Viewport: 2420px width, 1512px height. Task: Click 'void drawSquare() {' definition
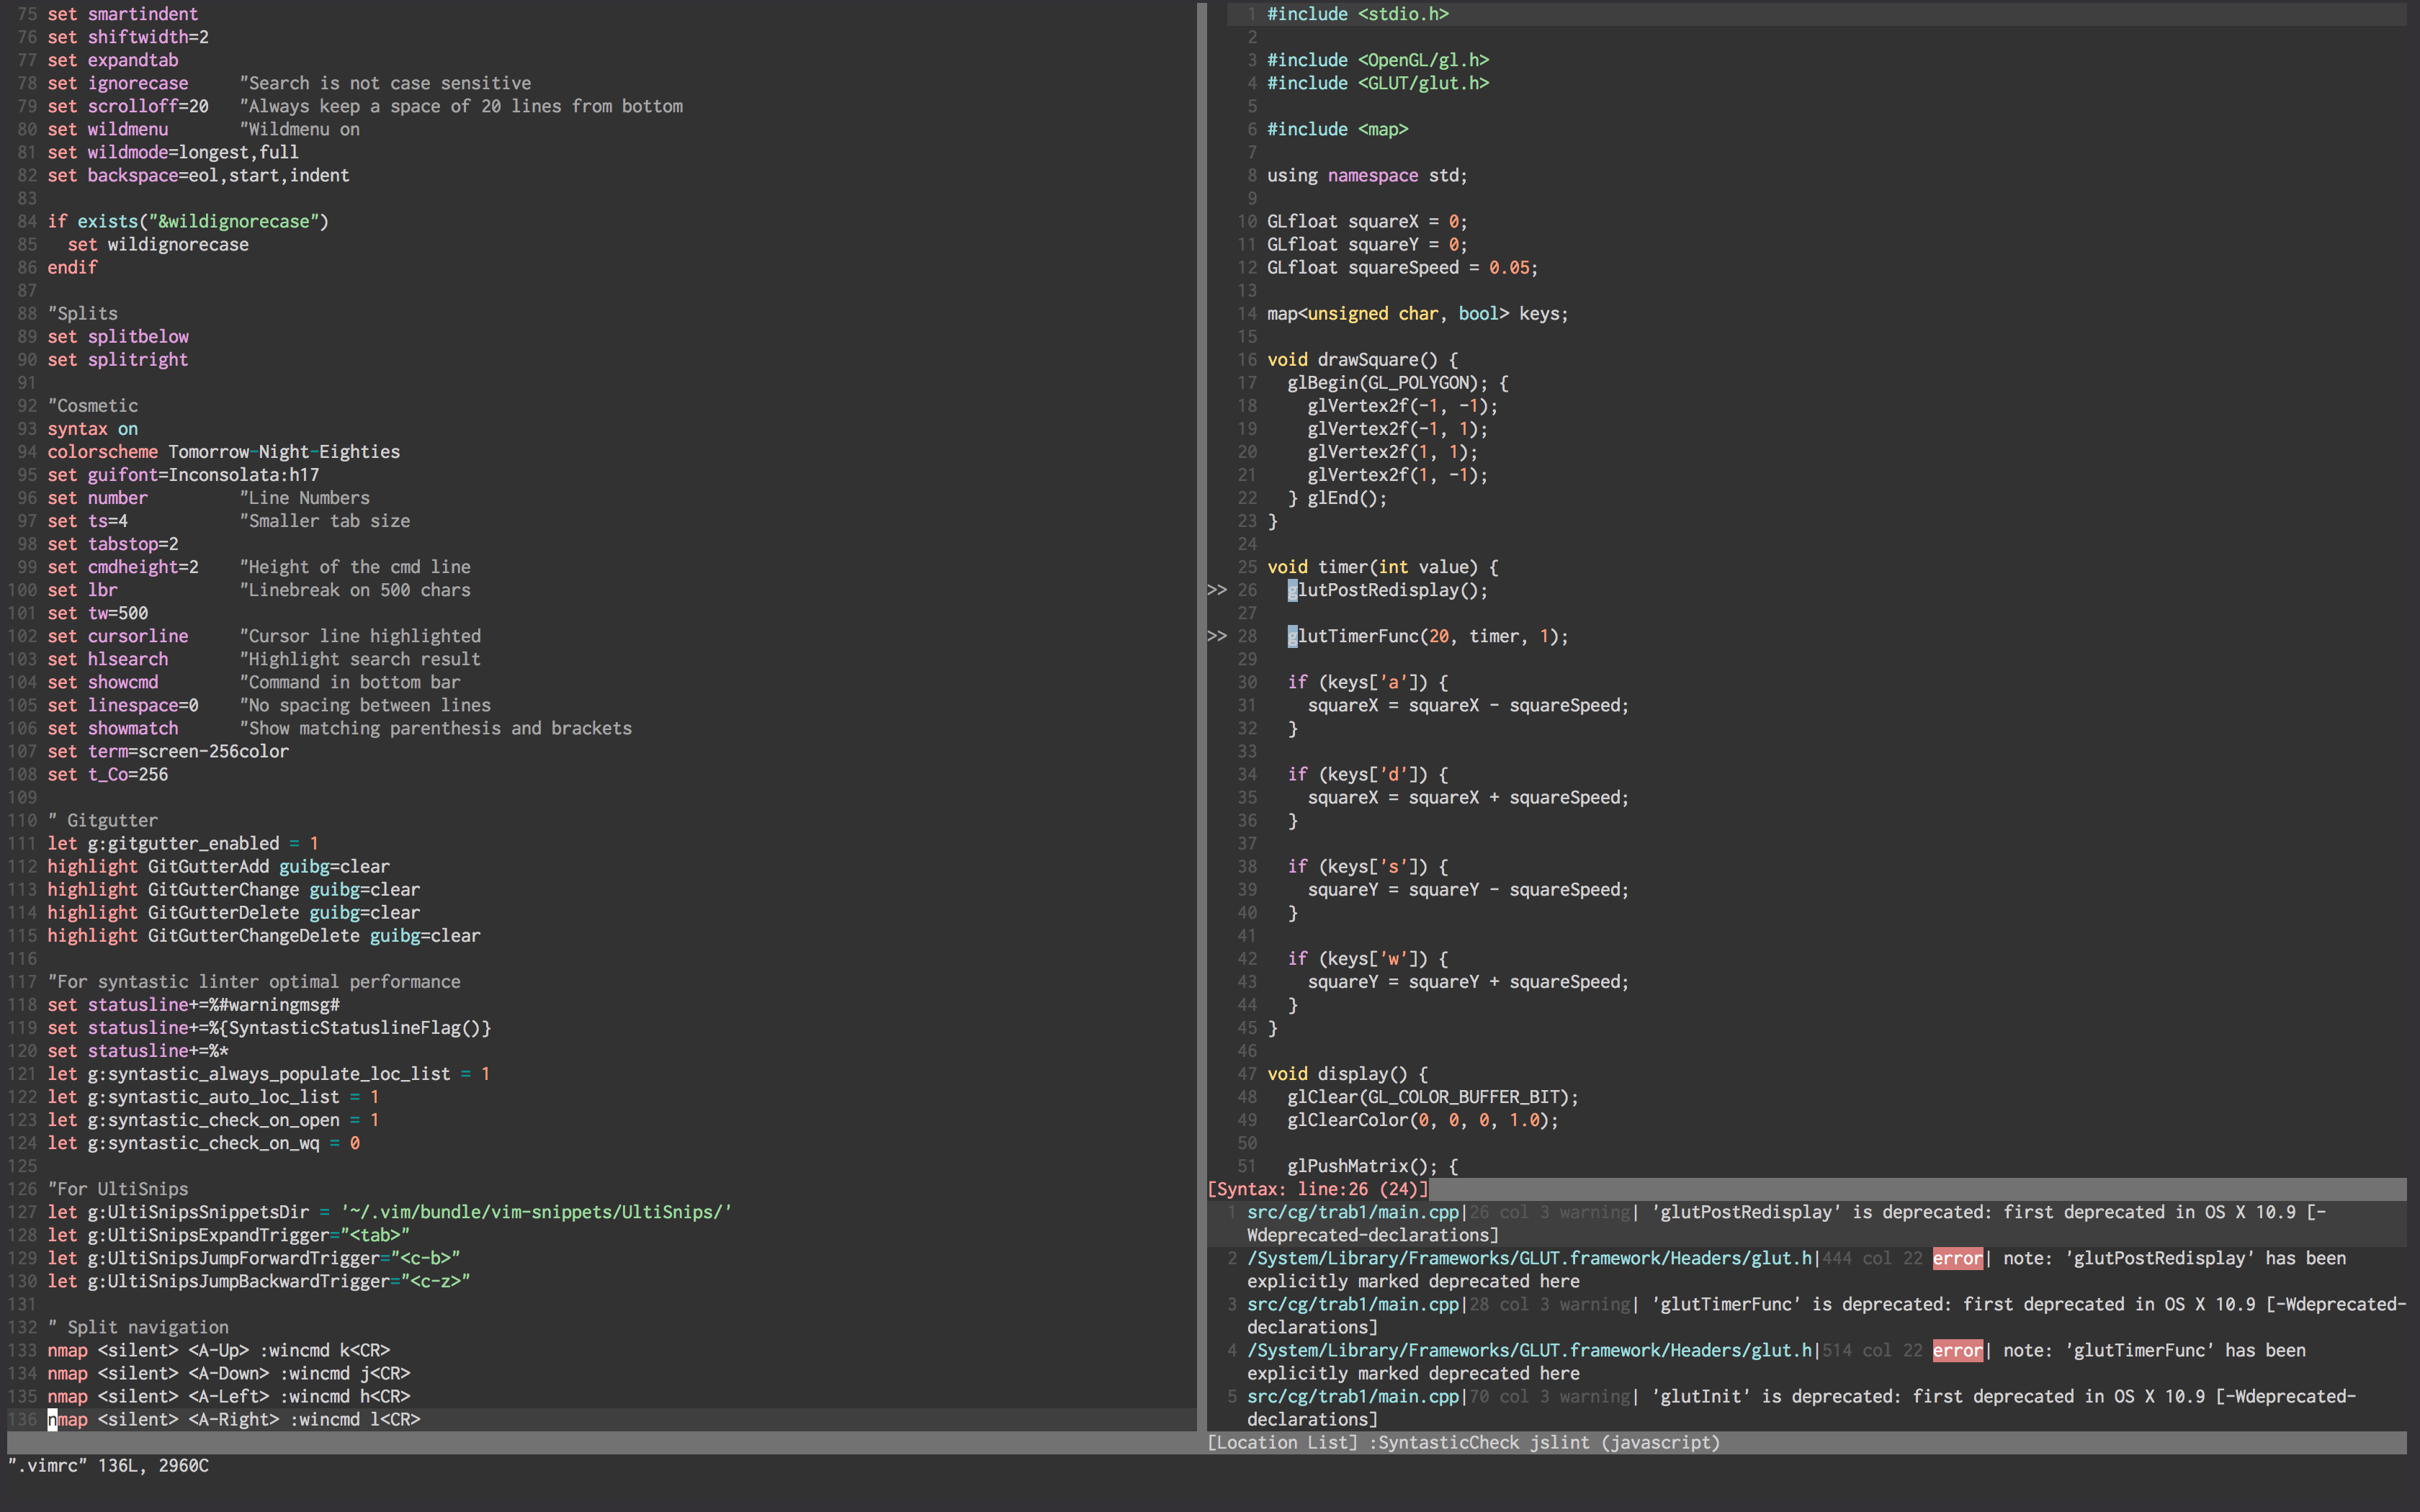pyautogui.click(x=1362, y=359)
